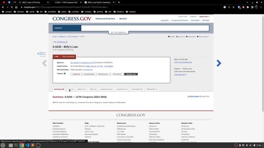Go to next bill blue arrow

[219, 63]
